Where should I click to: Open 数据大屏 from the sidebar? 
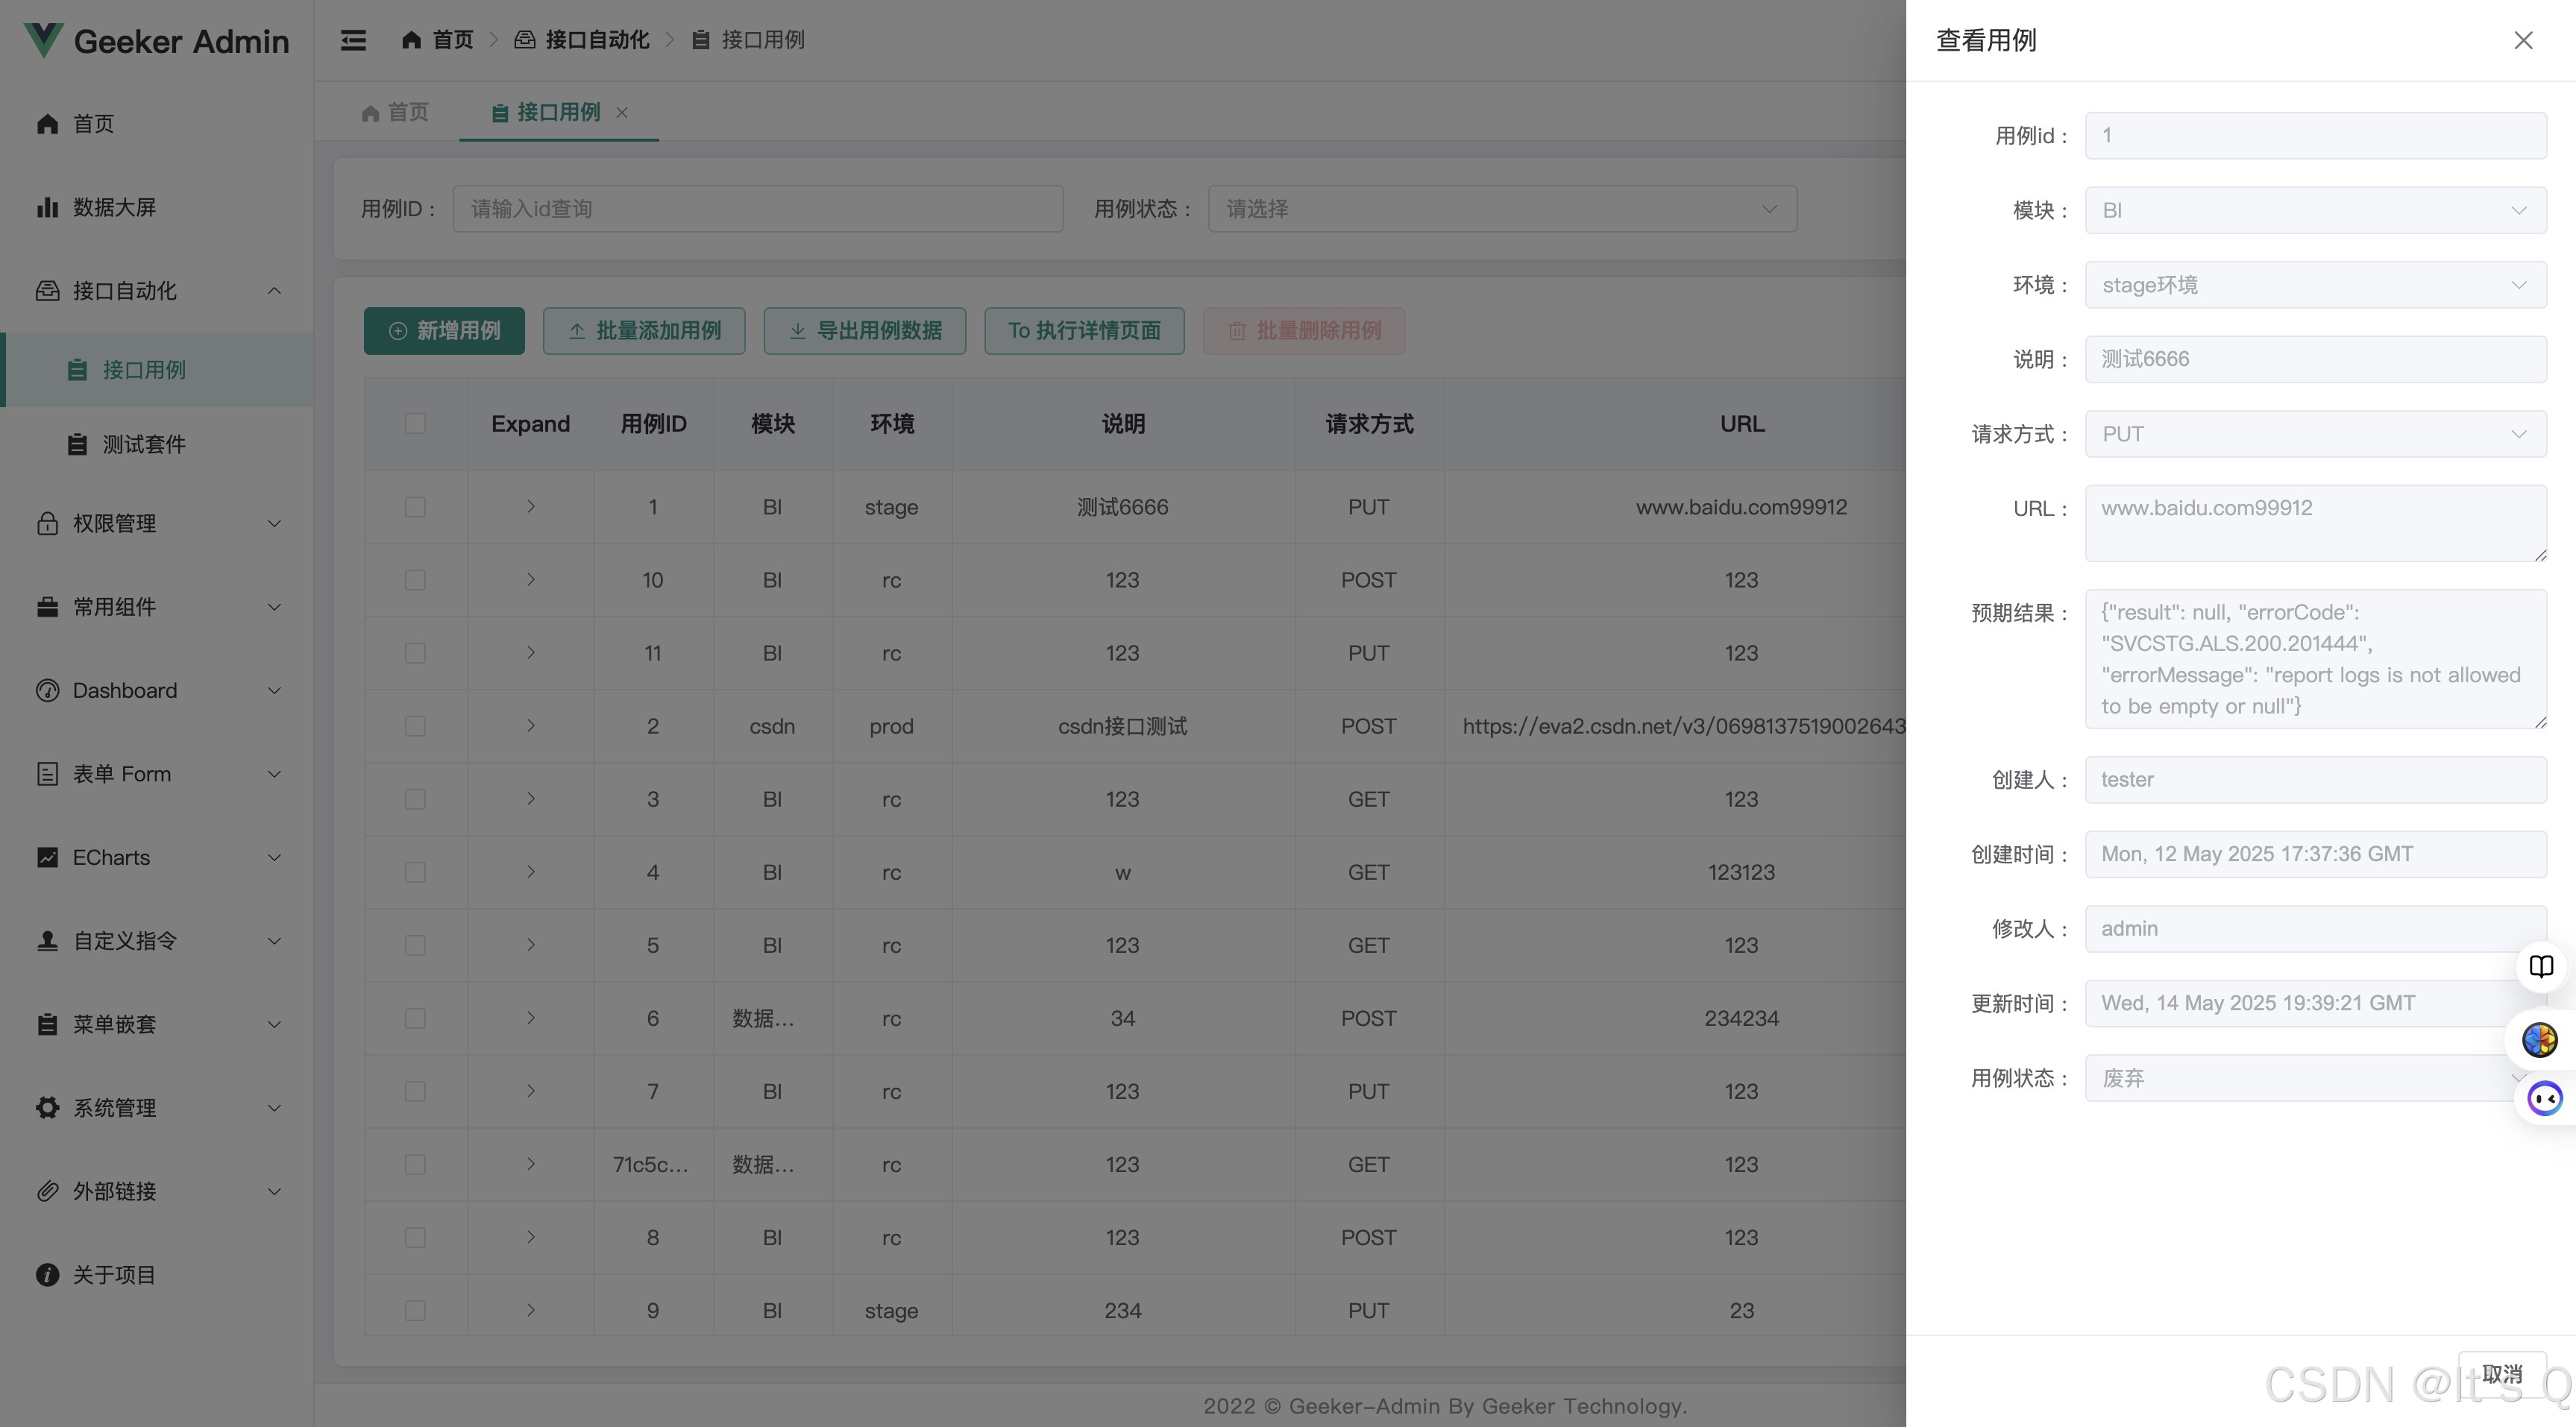114,207
